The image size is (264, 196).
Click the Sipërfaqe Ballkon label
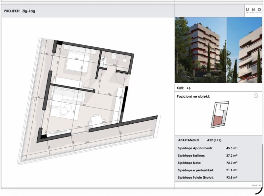191,156
